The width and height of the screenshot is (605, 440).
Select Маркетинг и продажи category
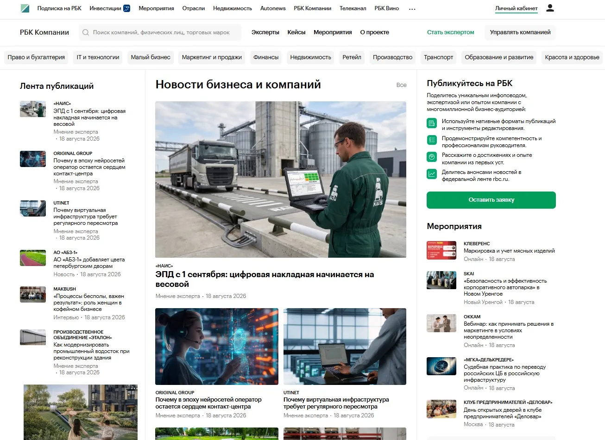pos(212,57)
